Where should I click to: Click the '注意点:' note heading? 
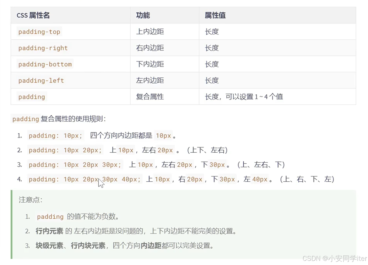30,200
